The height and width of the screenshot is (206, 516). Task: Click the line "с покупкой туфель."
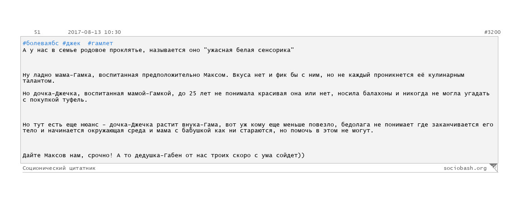coord(55,99)
